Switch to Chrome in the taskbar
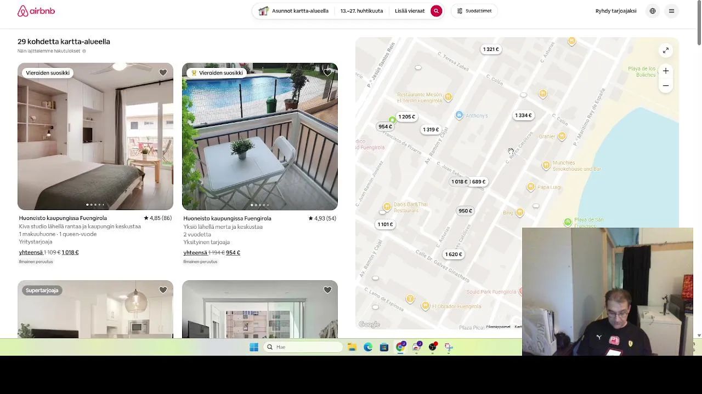Image resolution: width=702 pixels, height=394 pixels. (x=400, y=347)
